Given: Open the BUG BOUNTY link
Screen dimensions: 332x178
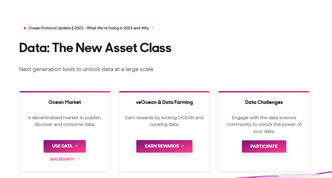Looking at the screenshot, I should 65,159.
